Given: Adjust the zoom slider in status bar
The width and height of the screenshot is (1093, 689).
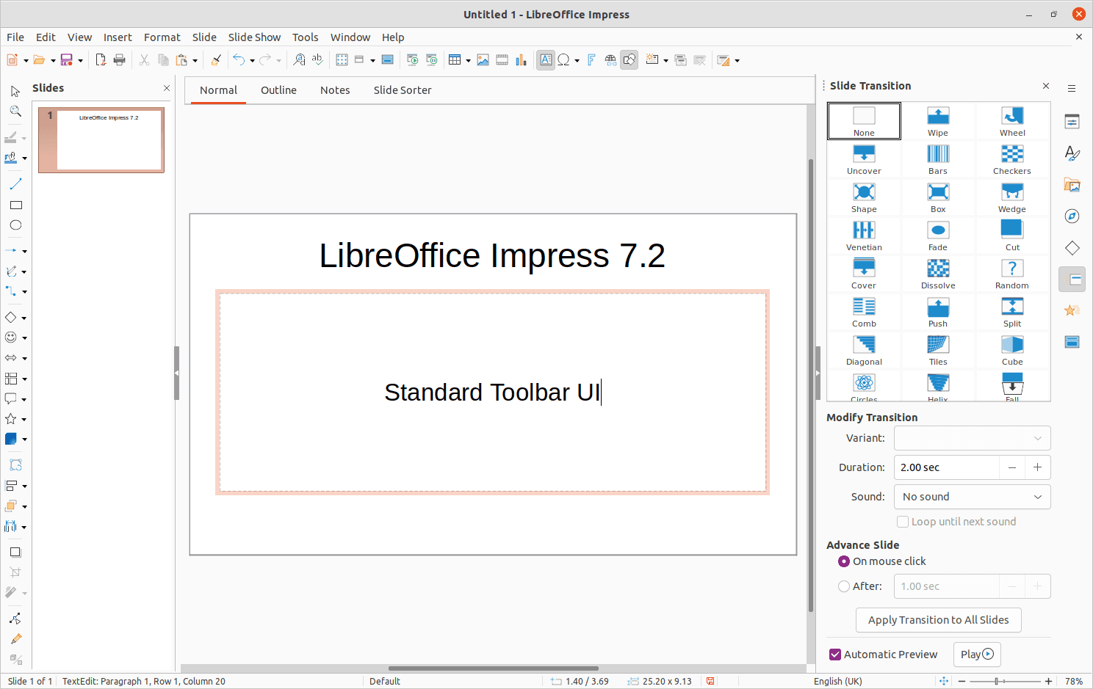Looking at the screenshot, I should 997,682.
